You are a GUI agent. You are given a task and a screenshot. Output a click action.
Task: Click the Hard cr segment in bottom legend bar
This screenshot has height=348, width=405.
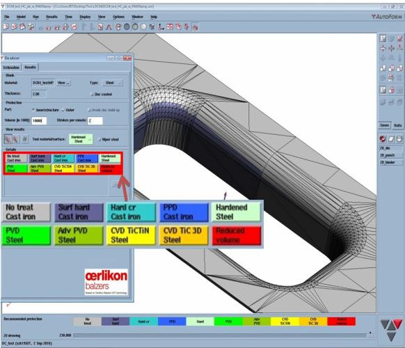point(143,322)
